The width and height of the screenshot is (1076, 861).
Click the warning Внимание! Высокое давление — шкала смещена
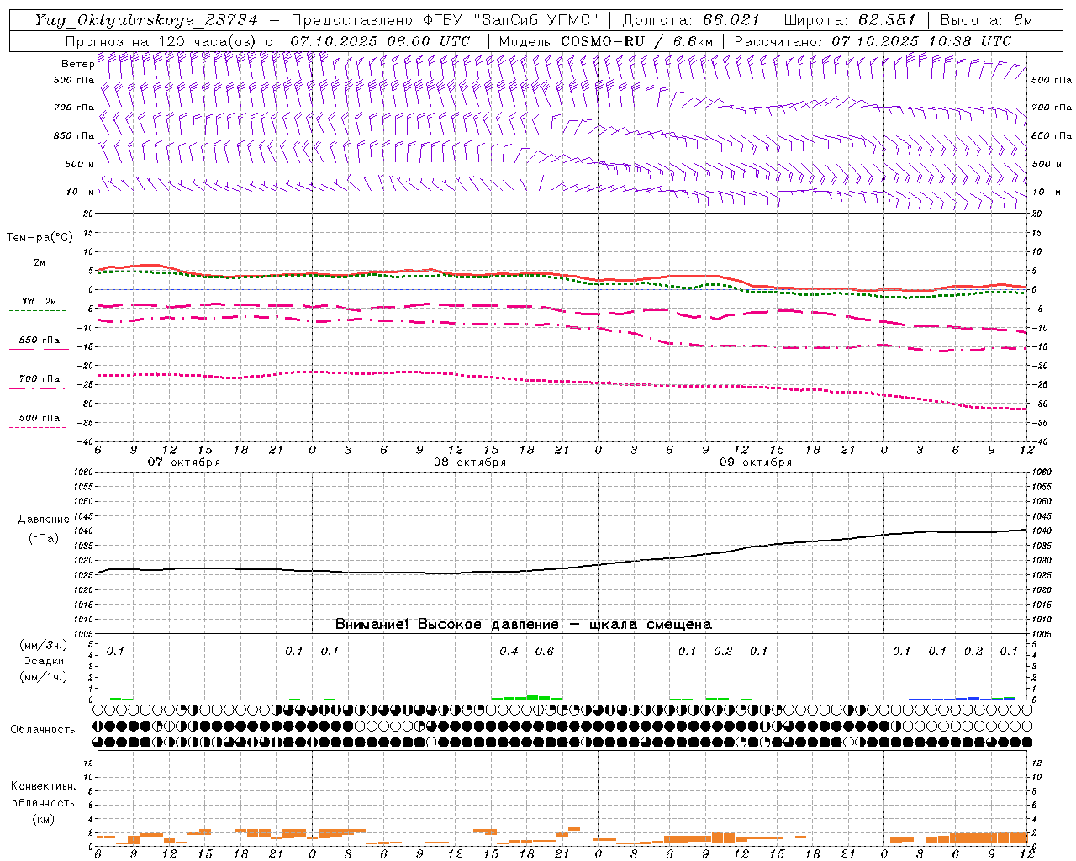click(524, 624)
